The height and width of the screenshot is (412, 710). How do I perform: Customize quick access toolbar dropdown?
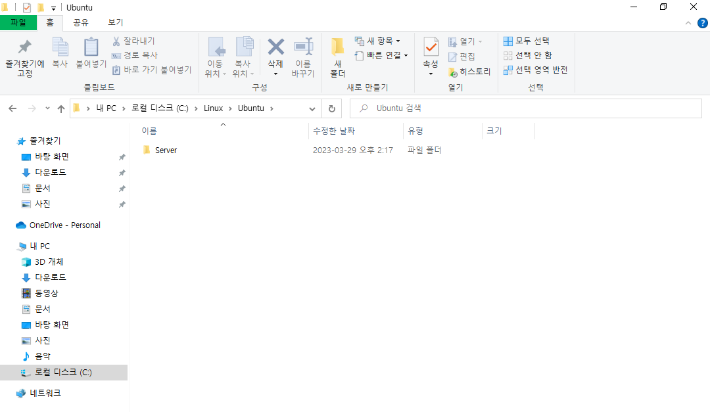click(x=53, y=8)
